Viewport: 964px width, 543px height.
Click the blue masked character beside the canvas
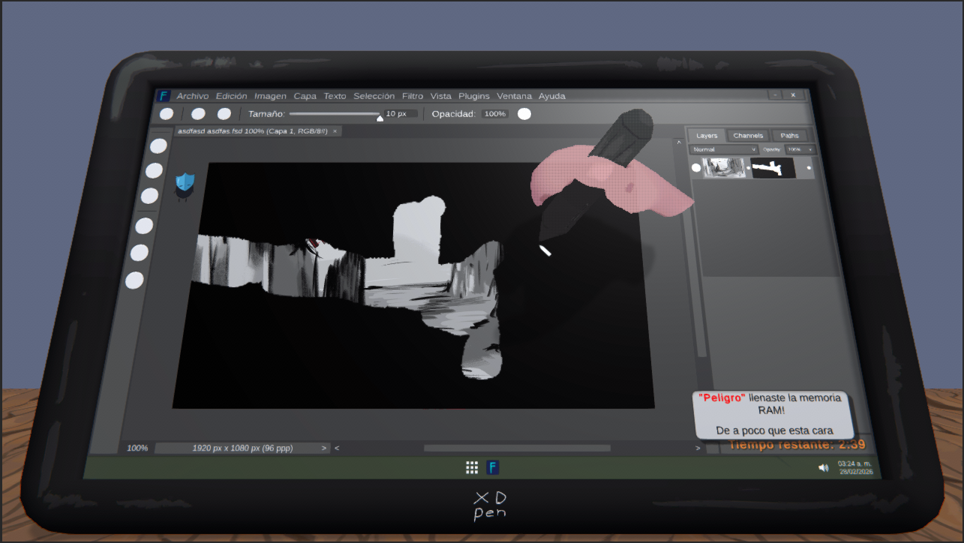[x=185, y=186]
